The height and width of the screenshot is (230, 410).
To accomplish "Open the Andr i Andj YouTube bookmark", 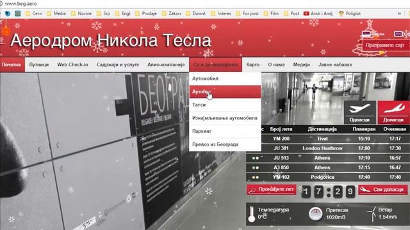I will tap(318, 13).
